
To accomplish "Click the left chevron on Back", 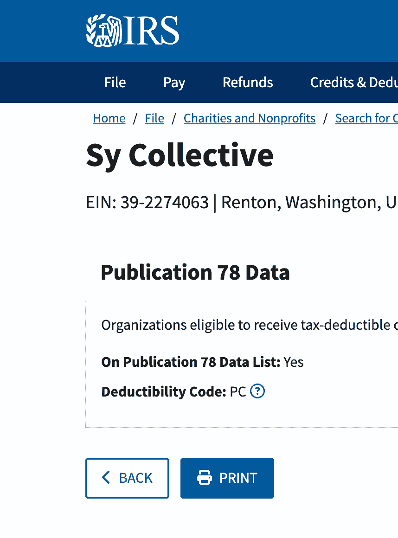I will pyautogui.click(x=106, y=478).
